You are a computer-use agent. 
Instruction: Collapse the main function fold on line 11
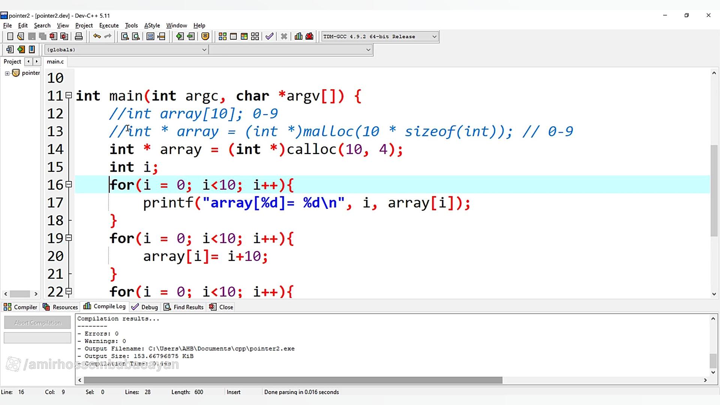coord(69,95)
